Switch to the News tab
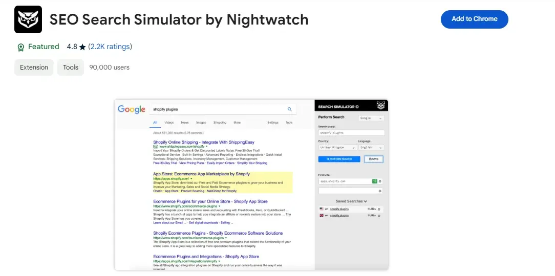Screen dimensions: 555x276 [185, 123]
